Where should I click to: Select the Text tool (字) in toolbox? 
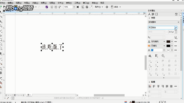(x=1, y=54)
